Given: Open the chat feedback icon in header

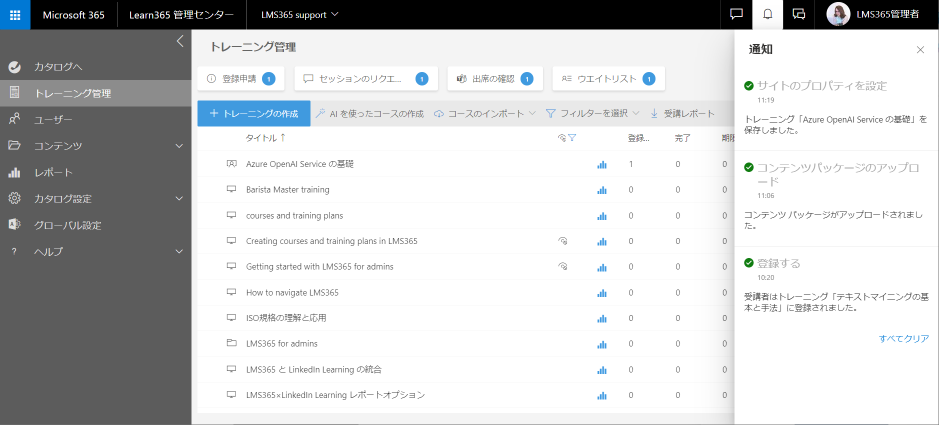Looking at the screenshot, I should pos(736,14).
